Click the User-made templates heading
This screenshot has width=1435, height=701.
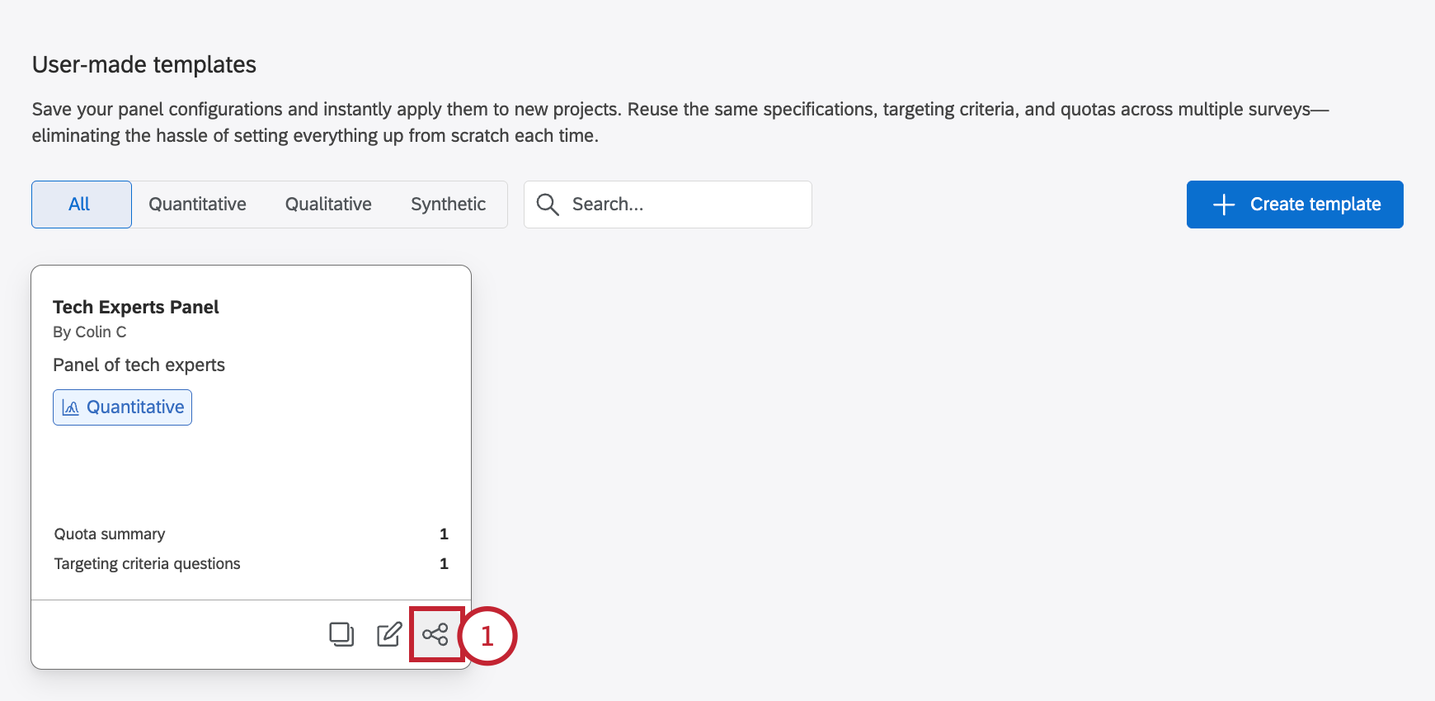click(144, 64)
